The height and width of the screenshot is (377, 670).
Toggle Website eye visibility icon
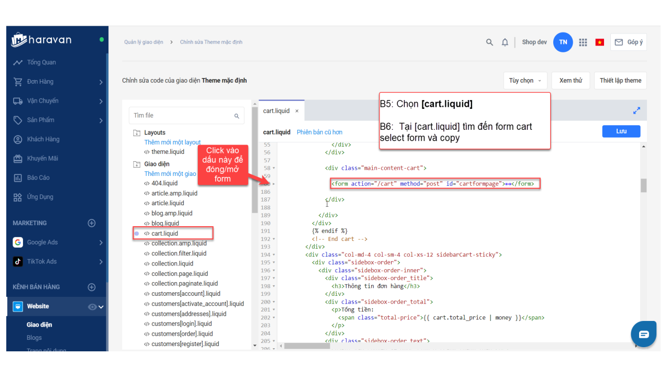[92, 307]
